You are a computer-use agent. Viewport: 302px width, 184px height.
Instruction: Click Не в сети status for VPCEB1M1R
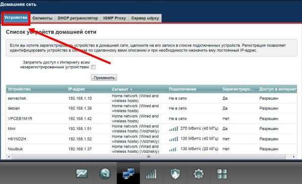(178, 119)
